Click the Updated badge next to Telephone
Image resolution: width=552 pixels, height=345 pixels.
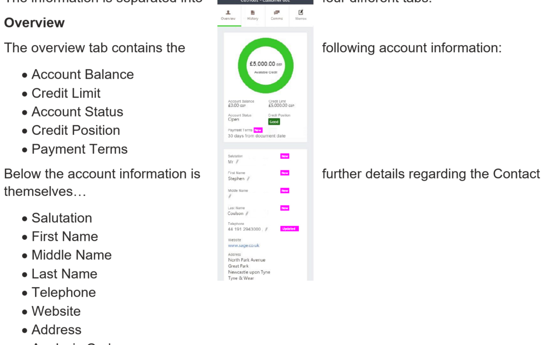coord(289,228)
